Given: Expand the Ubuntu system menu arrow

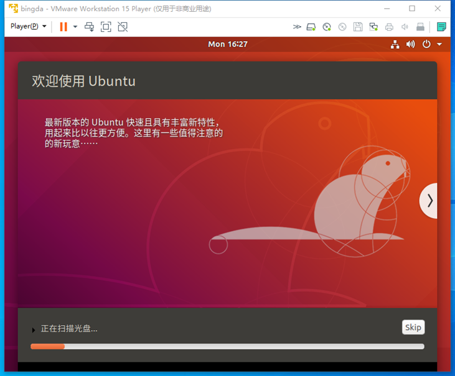Looking at the screenshot, I should [x=439, y=44].
